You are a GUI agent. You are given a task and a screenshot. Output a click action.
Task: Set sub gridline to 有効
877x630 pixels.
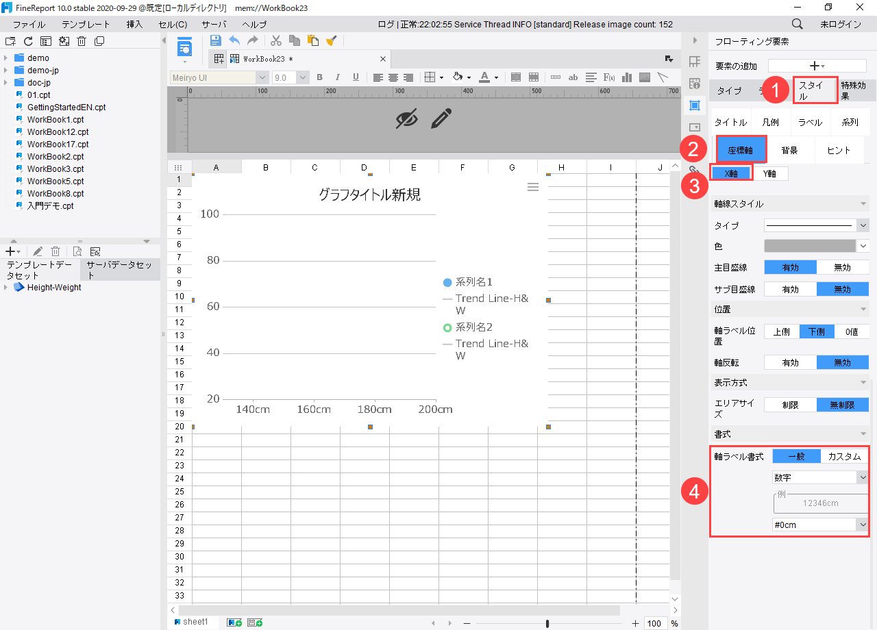coord(790,289)
